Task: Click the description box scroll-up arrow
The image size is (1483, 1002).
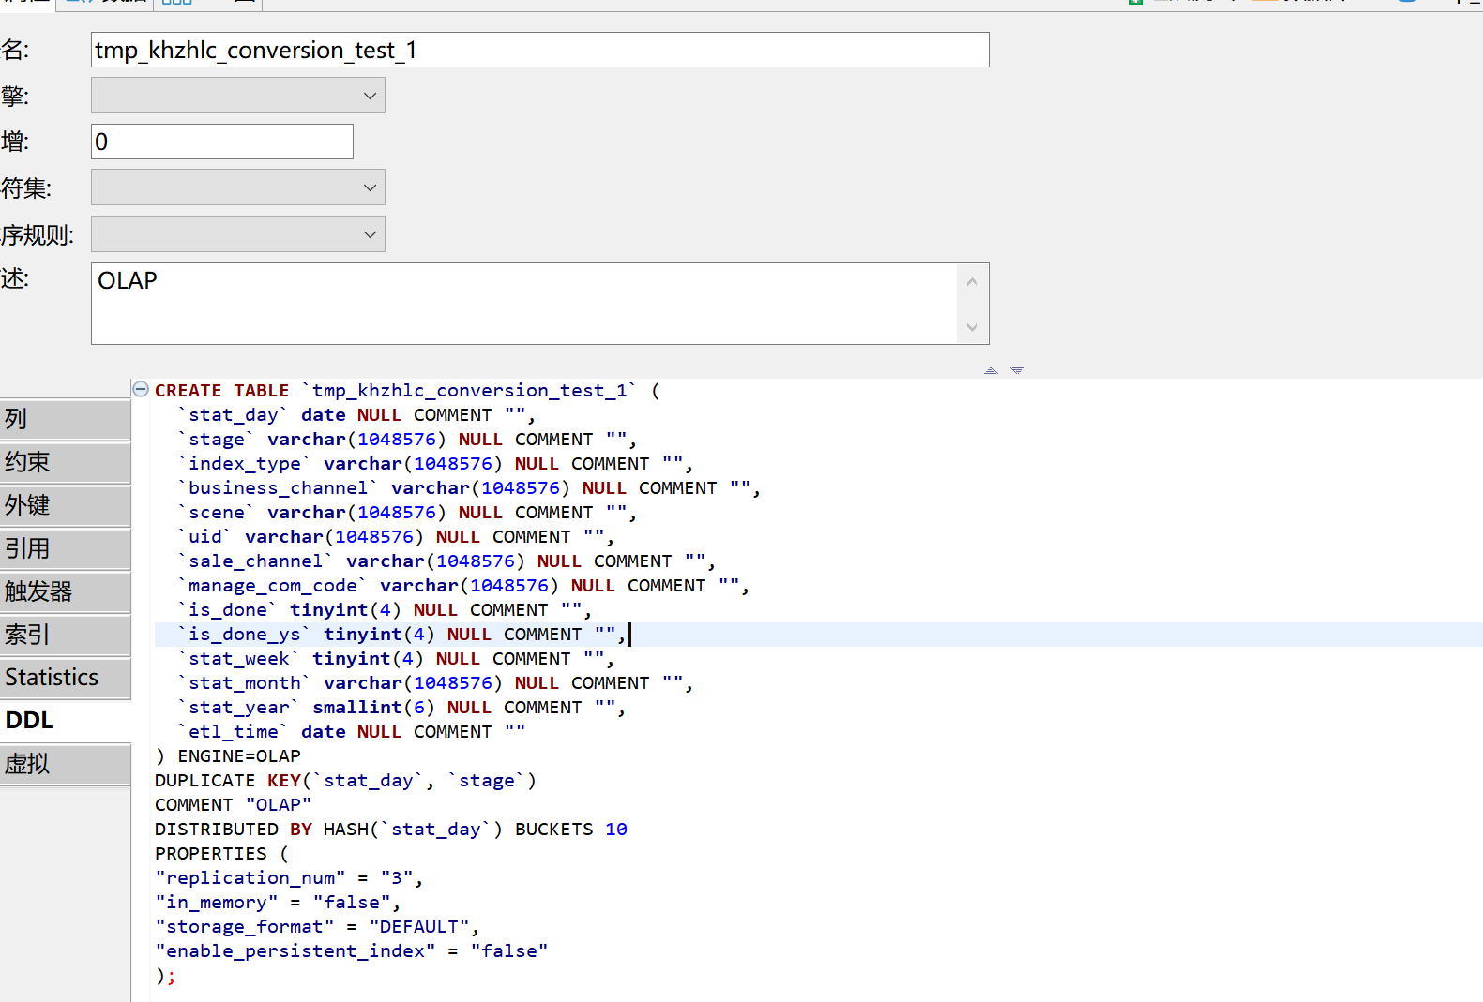Action: [972, 281]
